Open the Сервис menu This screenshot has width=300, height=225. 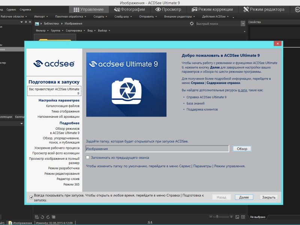click(x=11, y=10)
